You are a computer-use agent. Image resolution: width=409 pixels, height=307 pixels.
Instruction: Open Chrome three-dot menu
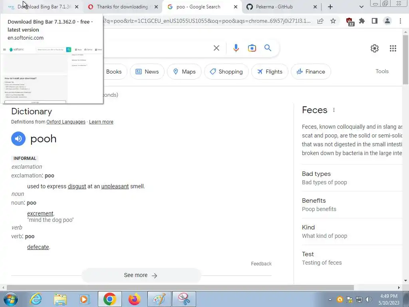pyautogui.click(x=400, y=21)
